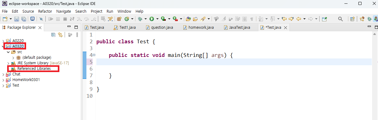The image size is (378, 120).
Task: Click the Open Task folder icon
Action: coord(196,19)
